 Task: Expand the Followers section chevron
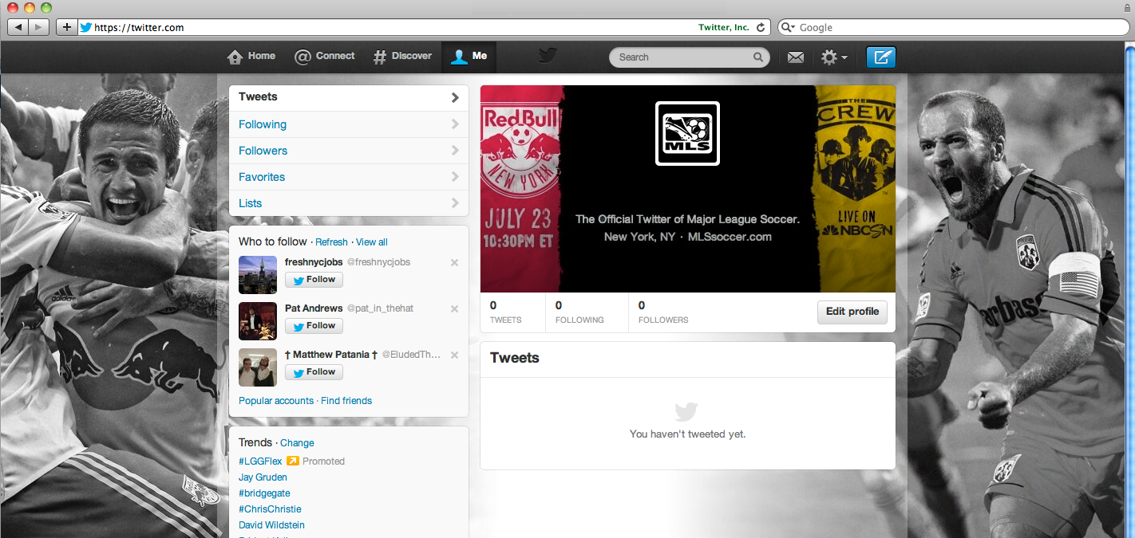tap(454, 150)
